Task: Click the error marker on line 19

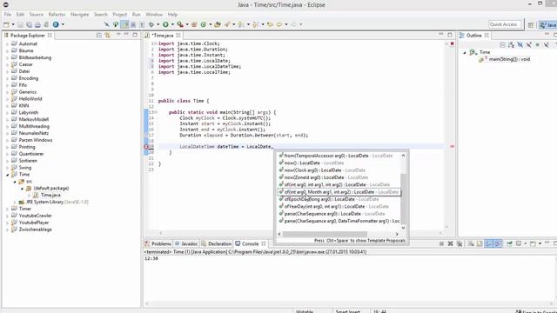Action: (x=146, y=147)
